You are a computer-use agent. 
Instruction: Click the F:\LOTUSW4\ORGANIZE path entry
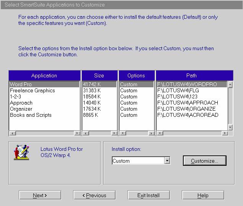pyautogui.click(x=192, y=109)
